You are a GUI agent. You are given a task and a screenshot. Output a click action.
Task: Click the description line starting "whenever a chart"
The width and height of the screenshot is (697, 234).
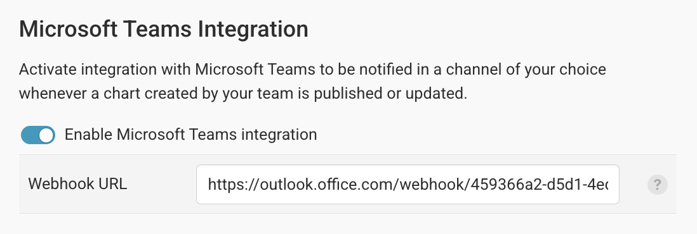[243, 94]
